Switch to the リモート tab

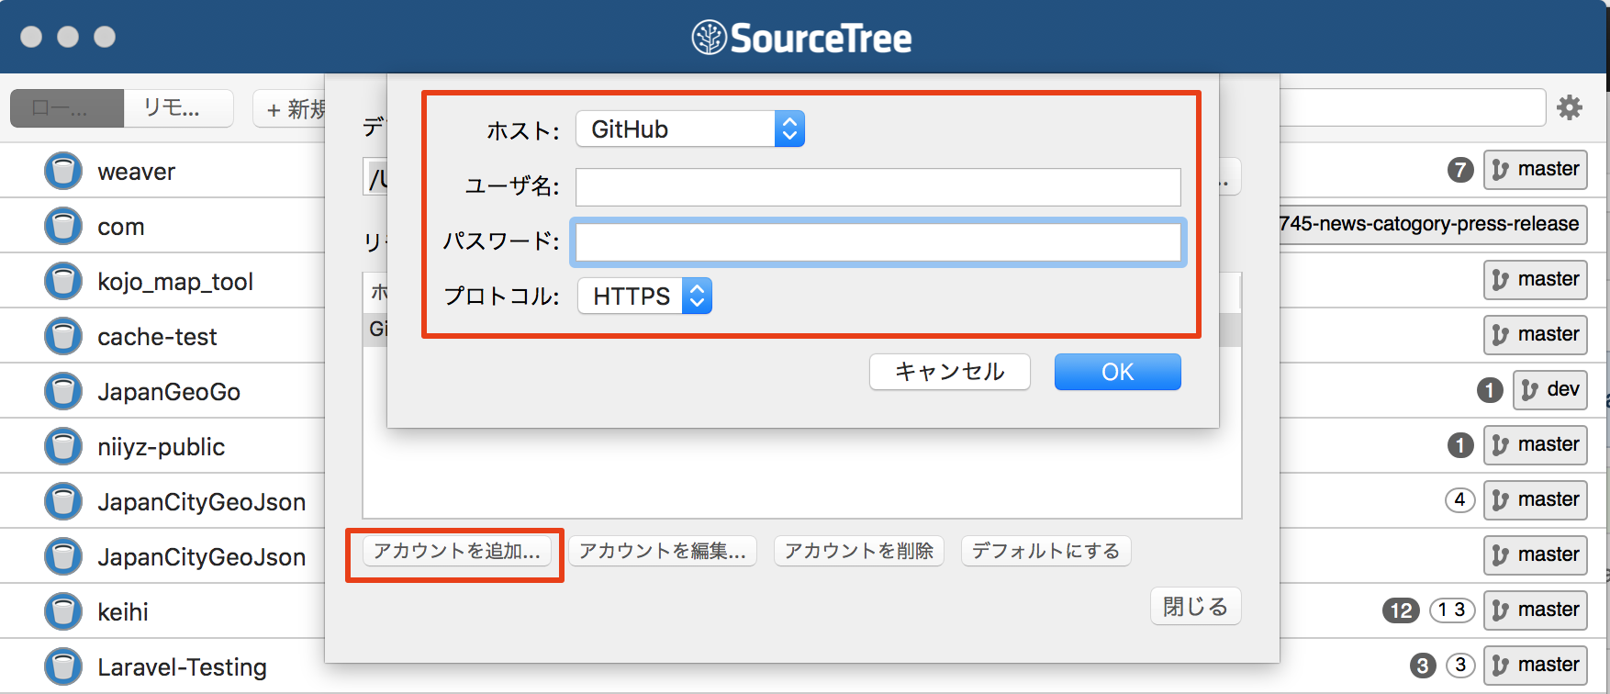[178, 108]
